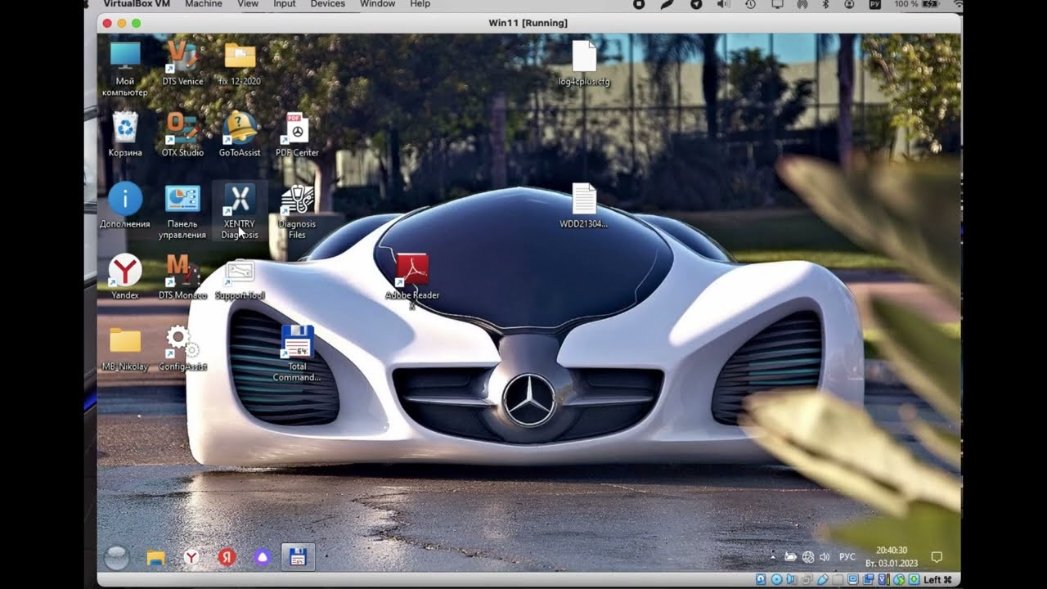Image resolution: width=1047 pixels, height=589 pixels.
Task: Open the Help menu
Action: (x=420, y=4)
